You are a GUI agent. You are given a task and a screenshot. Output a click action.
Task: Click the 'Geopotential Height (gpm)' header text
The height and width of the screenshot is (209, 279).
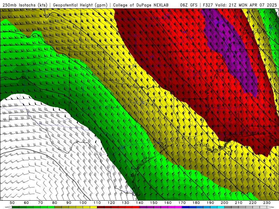[80, 5]
